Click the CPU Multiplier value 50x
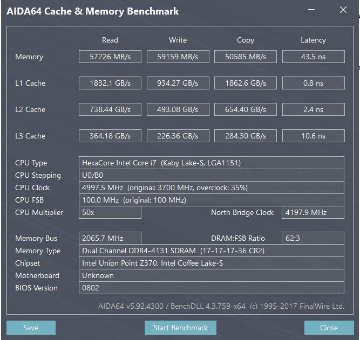This screenshot has height=340, width=360. coord(110,212)
